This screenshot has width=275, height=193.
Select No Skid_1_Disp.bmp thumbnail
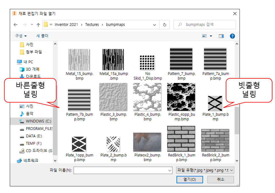click(147, 63)
